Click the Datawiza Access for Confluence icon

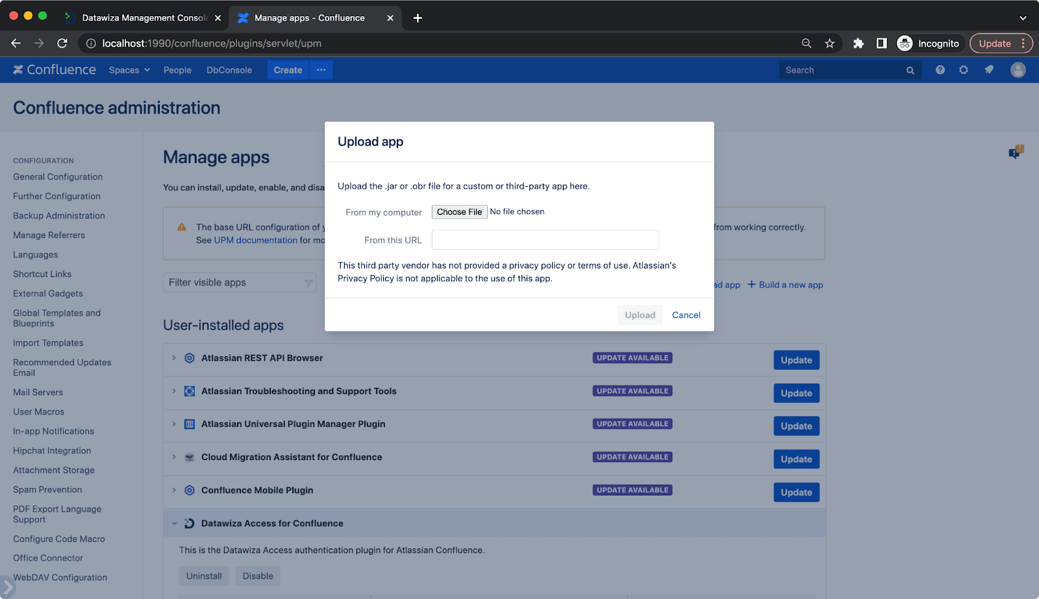pos(190,524)
